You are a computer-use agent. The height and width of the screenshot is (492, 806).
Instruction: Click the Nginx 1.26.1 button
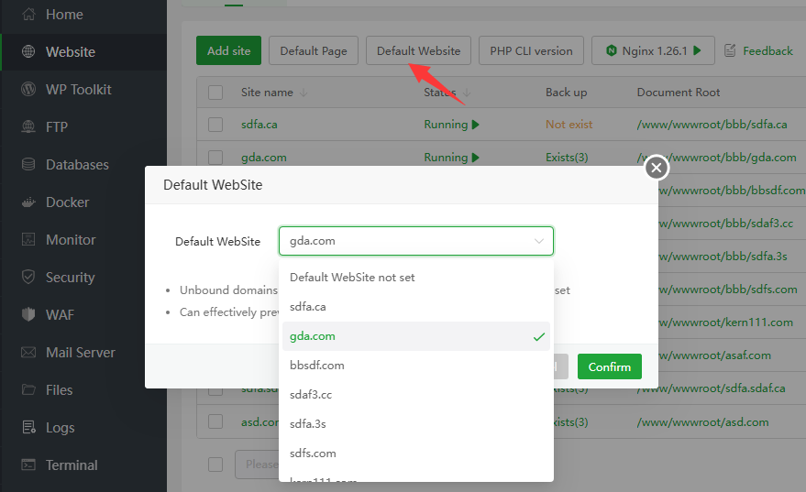tap(654, 50)
